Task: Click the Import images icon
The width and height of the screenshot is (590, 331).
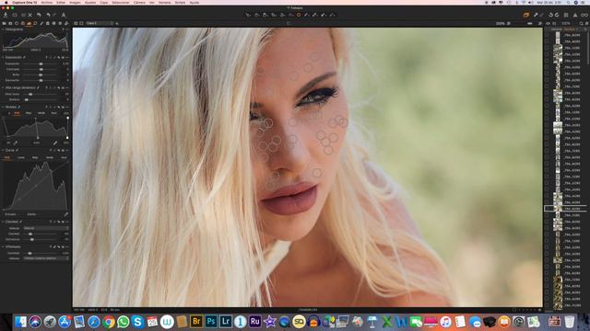Action: tap(6, 15)
